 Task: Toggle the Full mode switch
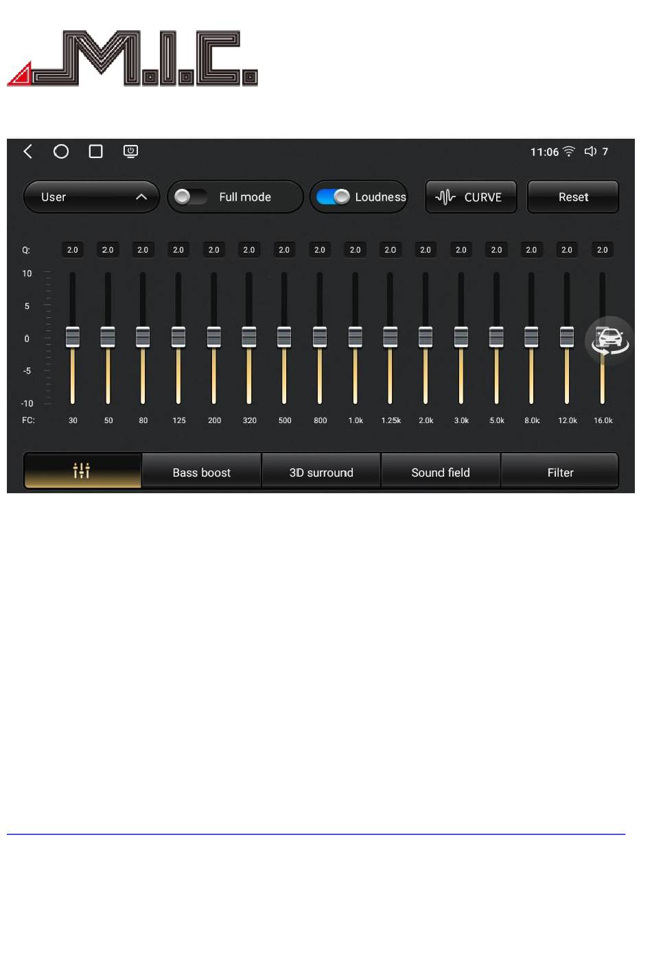[x=190, y=197]
